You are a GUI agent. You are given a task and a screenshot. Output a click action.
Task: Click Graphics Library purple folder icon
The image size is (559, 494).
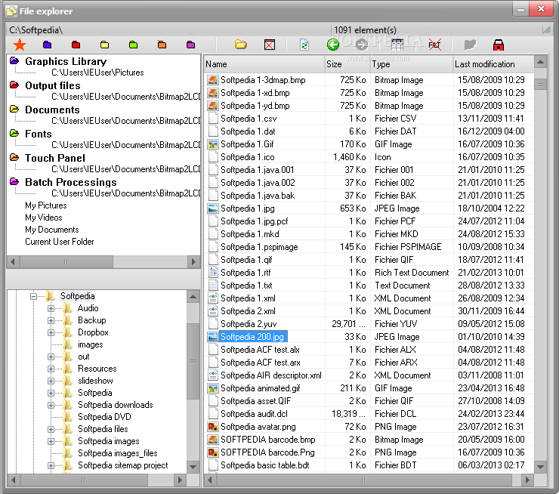[14, 60]
